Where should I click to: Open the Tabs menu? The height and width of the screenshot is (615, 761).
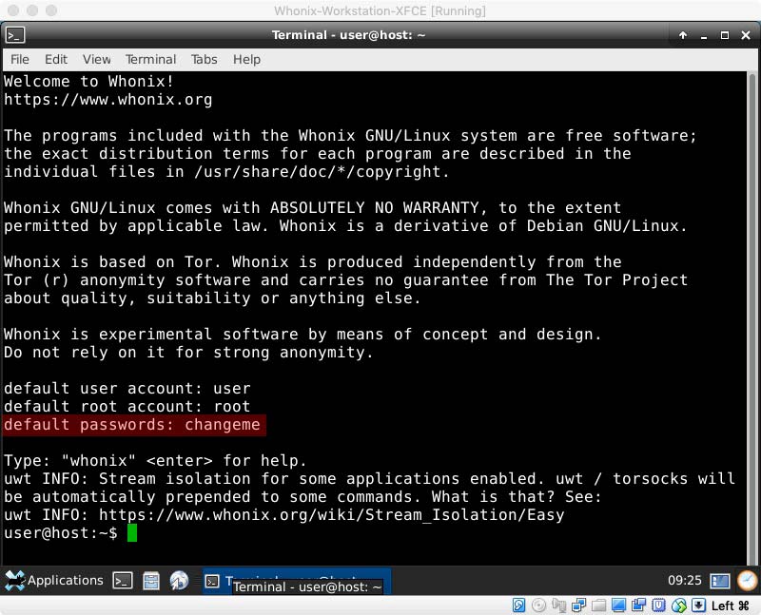(204, 59)
